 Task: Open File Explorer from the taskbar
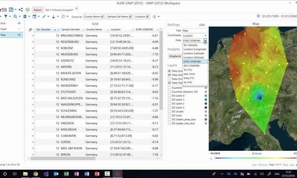pos(25,174)
